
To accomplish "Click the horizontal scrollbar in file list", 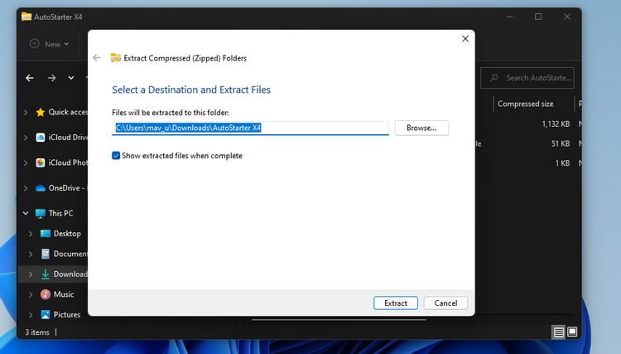I will [x=339, y=319].
